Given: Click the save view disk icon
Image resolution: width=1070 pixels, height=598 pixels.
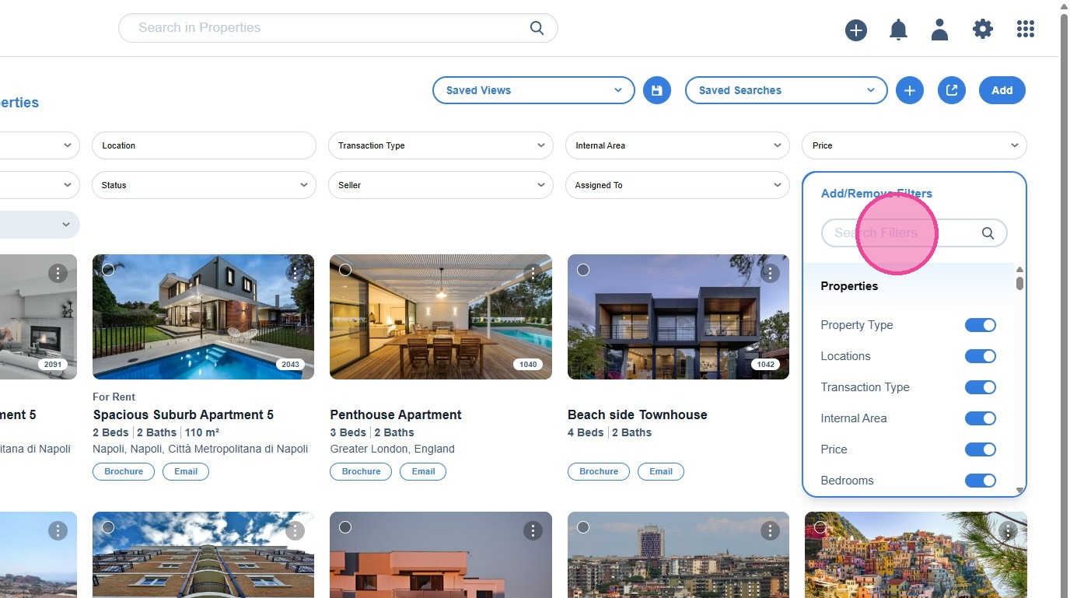Looking at the screenshot, I should [657, 90].
